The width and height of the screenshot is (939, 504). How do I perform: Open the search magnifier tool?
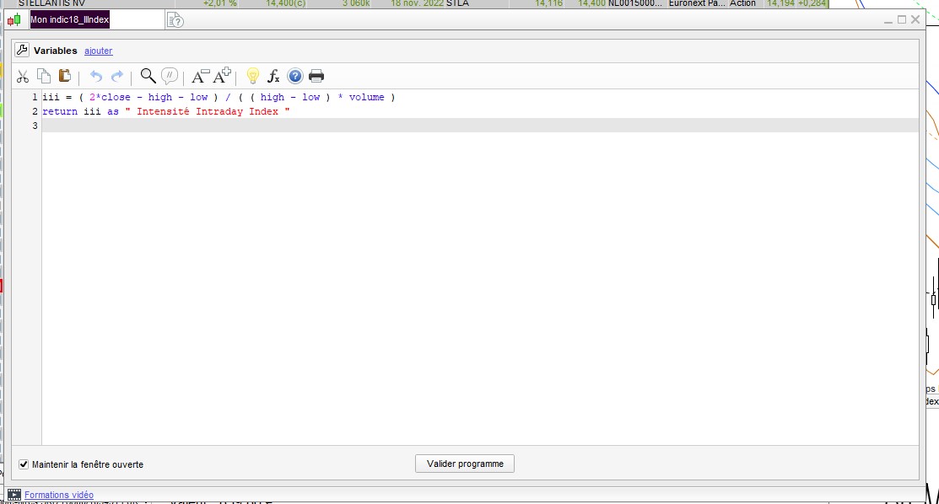[x=148, y=76]
